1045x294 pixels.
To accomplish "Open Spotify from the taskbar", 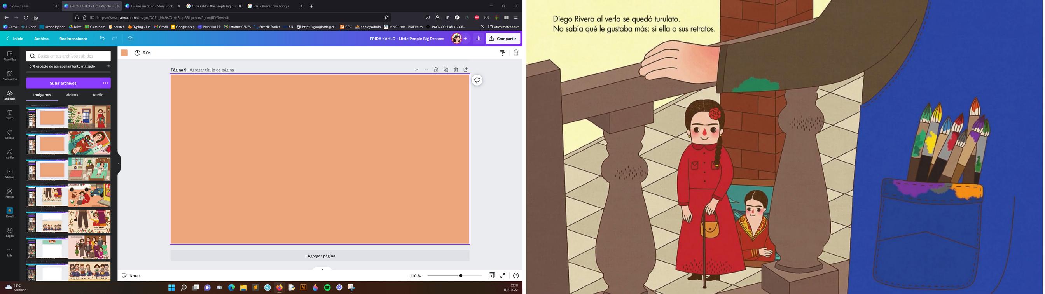I will tap(327, 287).
